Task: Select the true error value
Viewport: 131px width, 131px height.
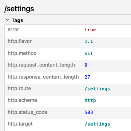Action: tap(90, 30)
